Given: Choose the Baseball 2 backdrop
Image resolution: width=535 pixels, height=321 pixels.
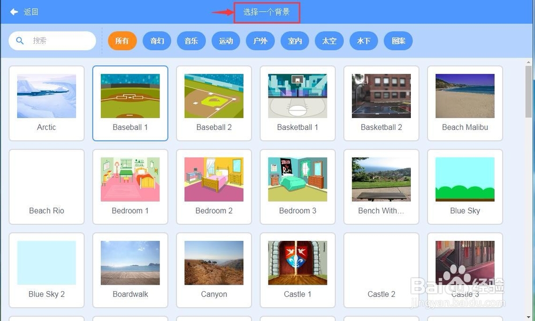Looking at the screenshot, I should [x=214, y=103].
